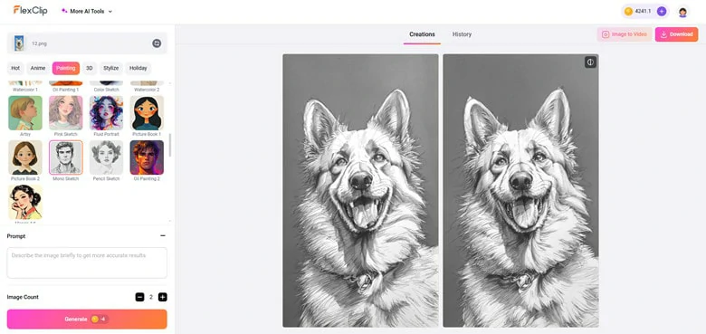The image size is (706, 334).
Task: Choose the Picture Book 1 style
Action: (x=147, y=113)
